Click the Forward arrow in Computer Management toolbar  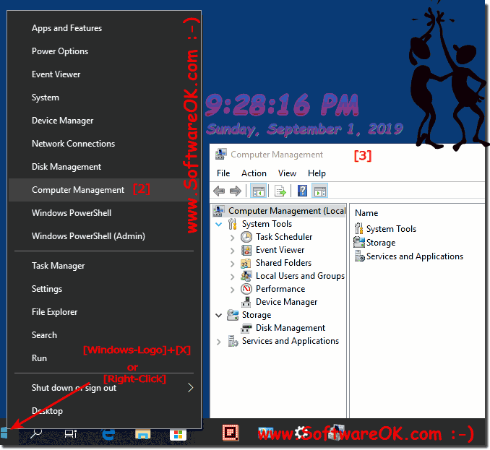click(236, 191)
